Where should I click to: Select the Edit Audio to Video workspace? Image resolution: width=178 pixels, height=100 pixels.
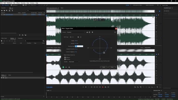pyautogui.click(x=137, y=5)
